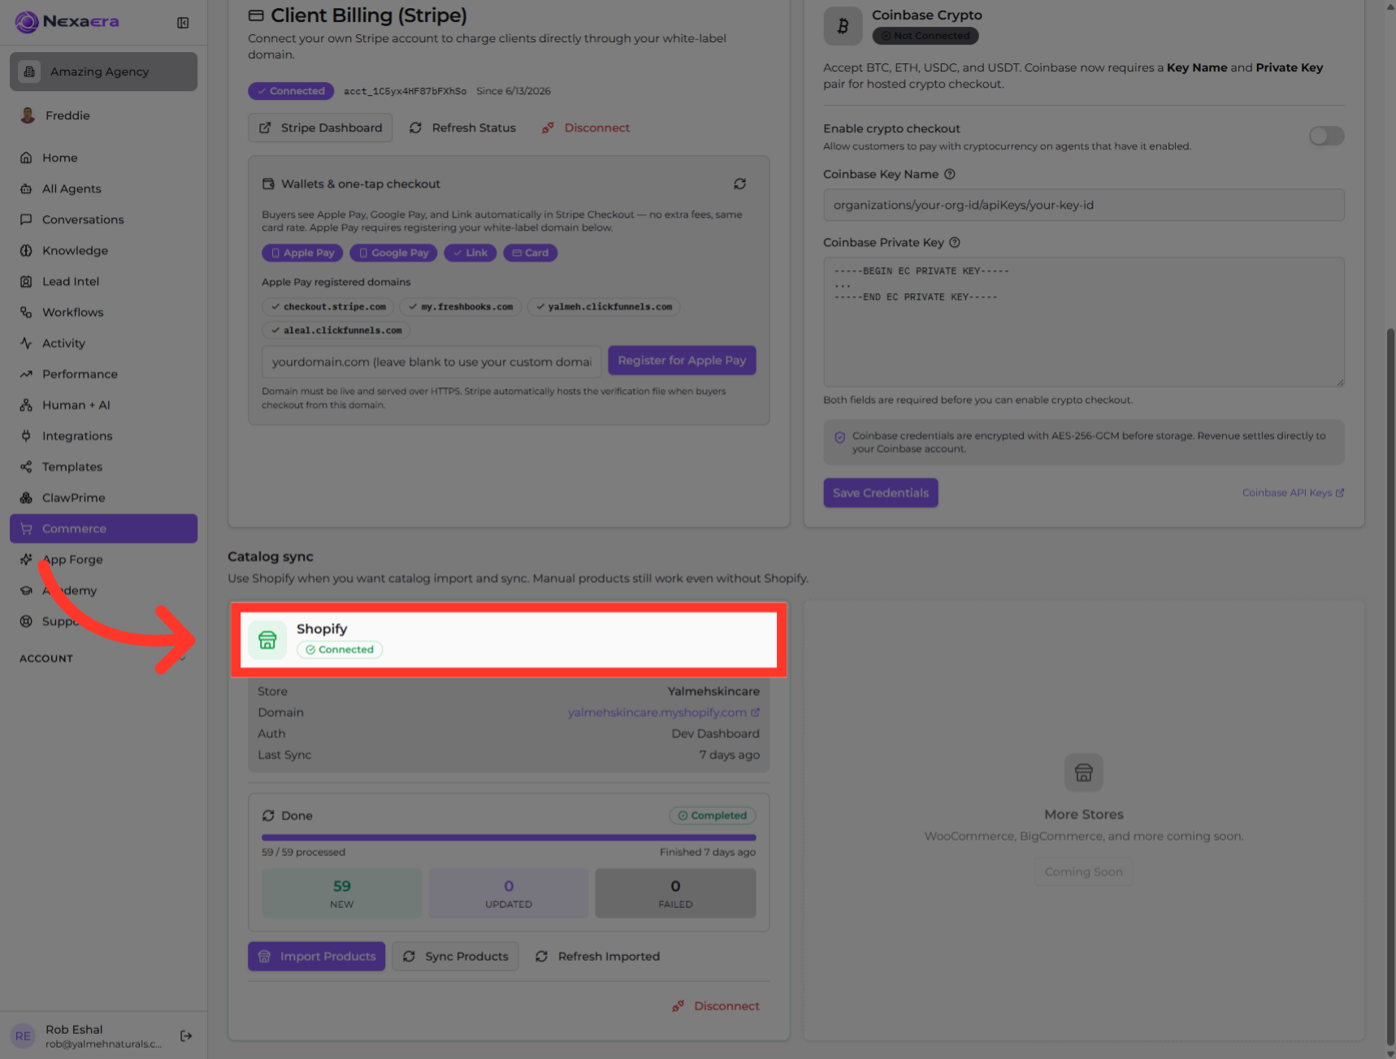
Task: Click Save Credentials for Coinbase
Action: (x=880, y=493)
